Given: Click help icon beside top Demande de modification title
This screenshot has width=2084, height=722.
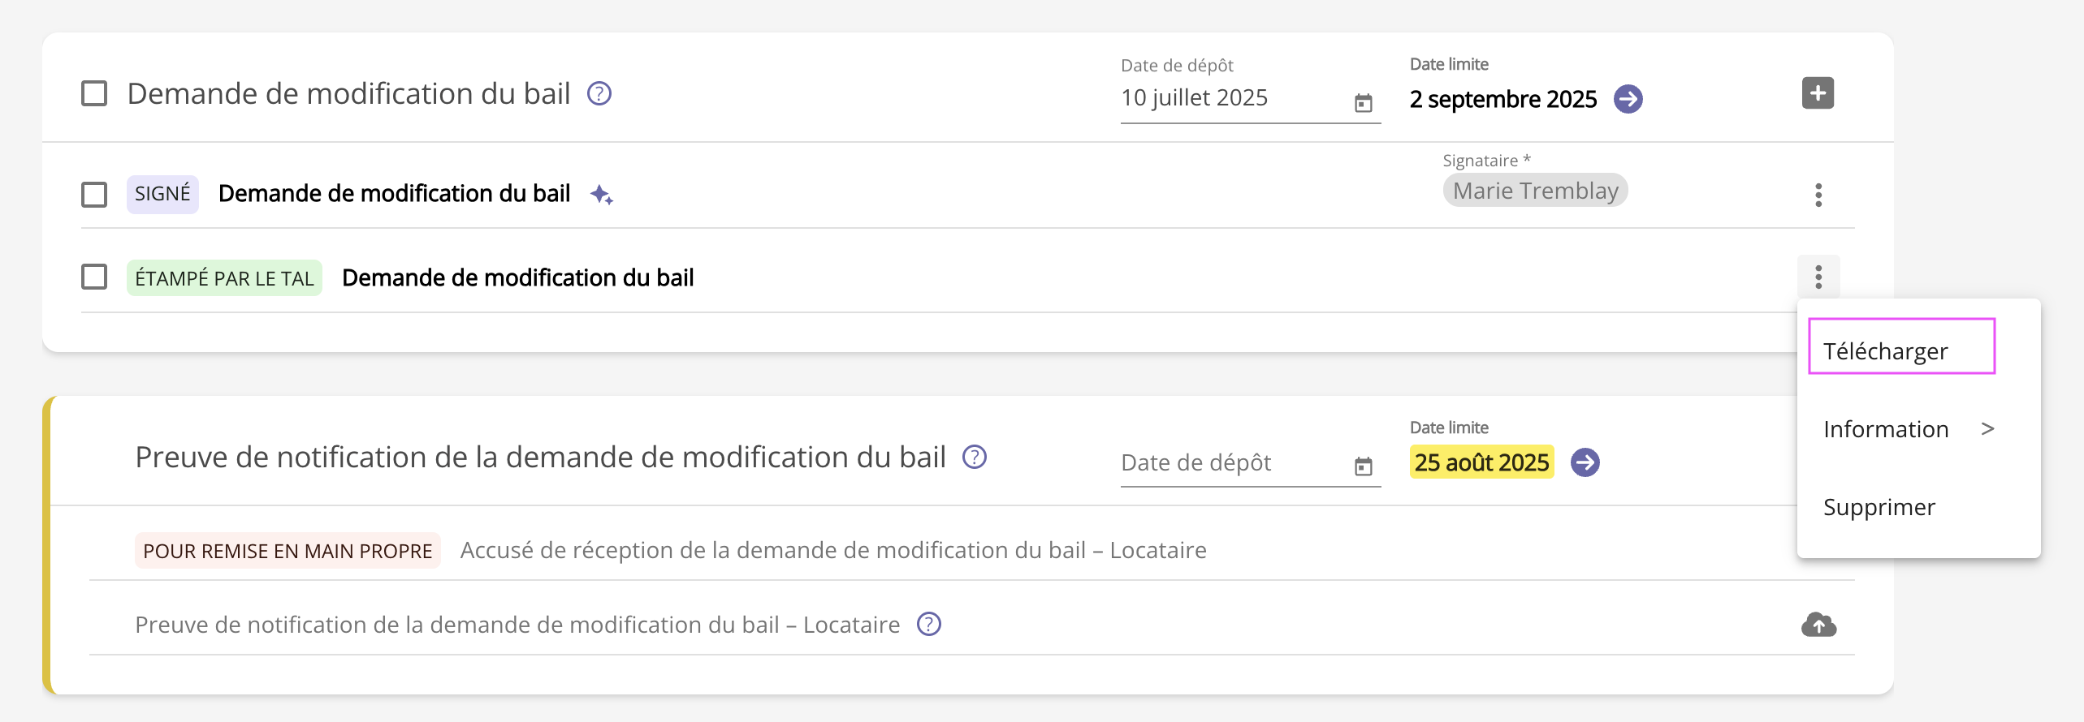Looking at the screenshot, I should coord(599,94).
